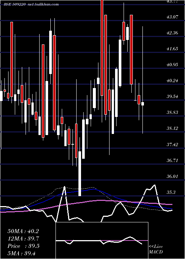
Task: Click the 40.95 price axis label
Action: point(172,64)
